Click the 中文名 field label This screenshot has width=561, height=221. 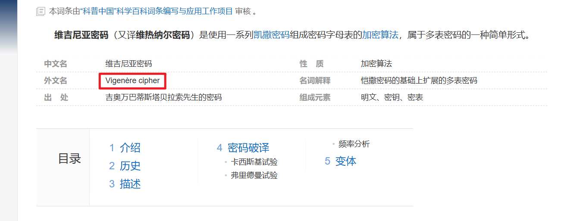(56, 64)
